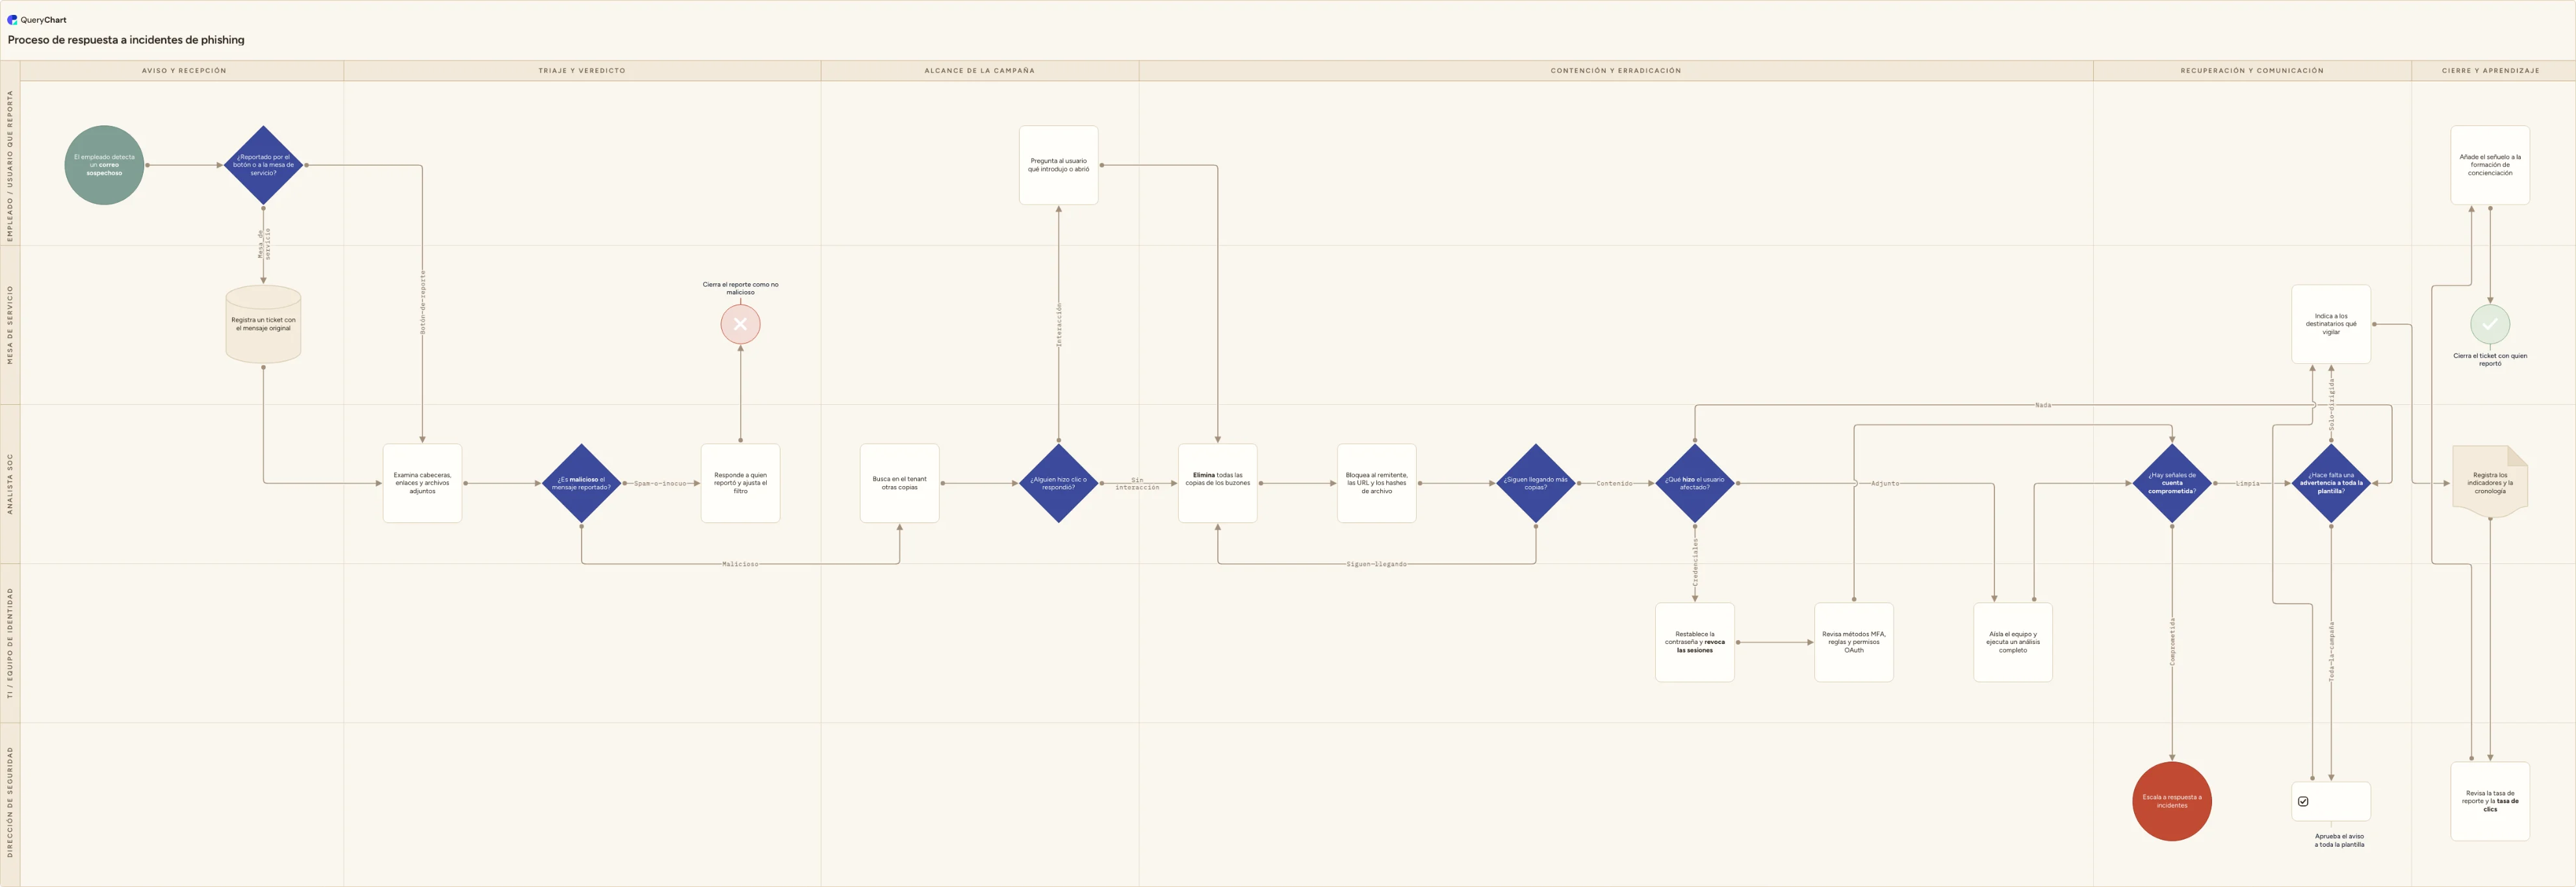Select the '¿Reportado por el botón...' decision diamond
The image size is (2576, 887).
[263, 165]
